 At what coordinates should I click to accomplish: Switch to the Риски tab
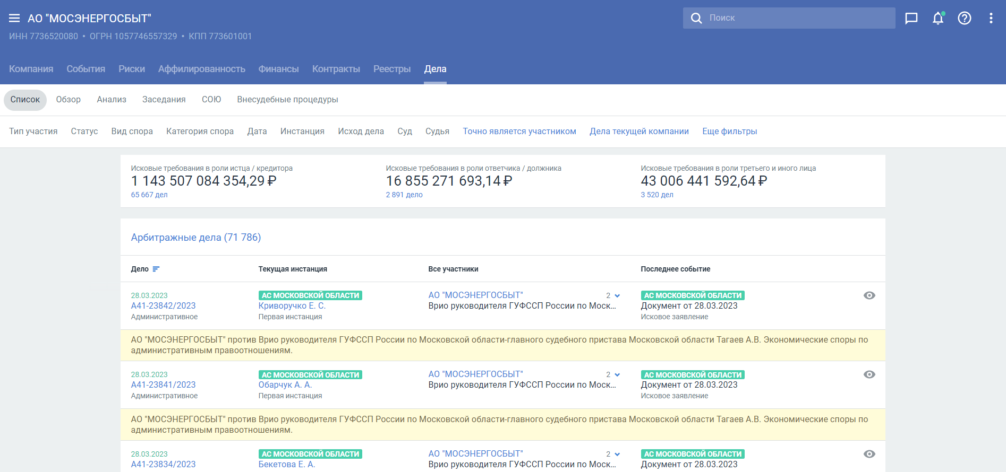click(x=132, y=69)
